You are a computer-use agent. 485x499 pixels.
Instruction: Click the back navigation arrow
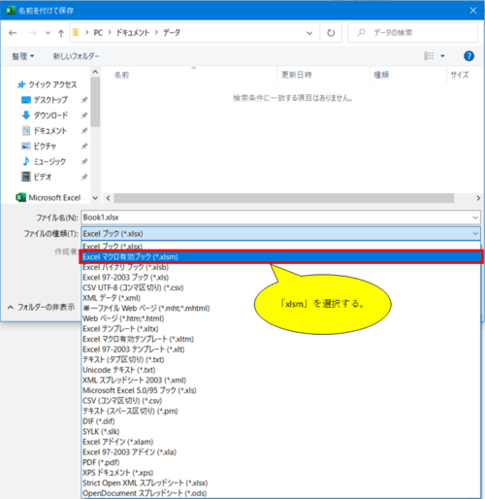13,33
